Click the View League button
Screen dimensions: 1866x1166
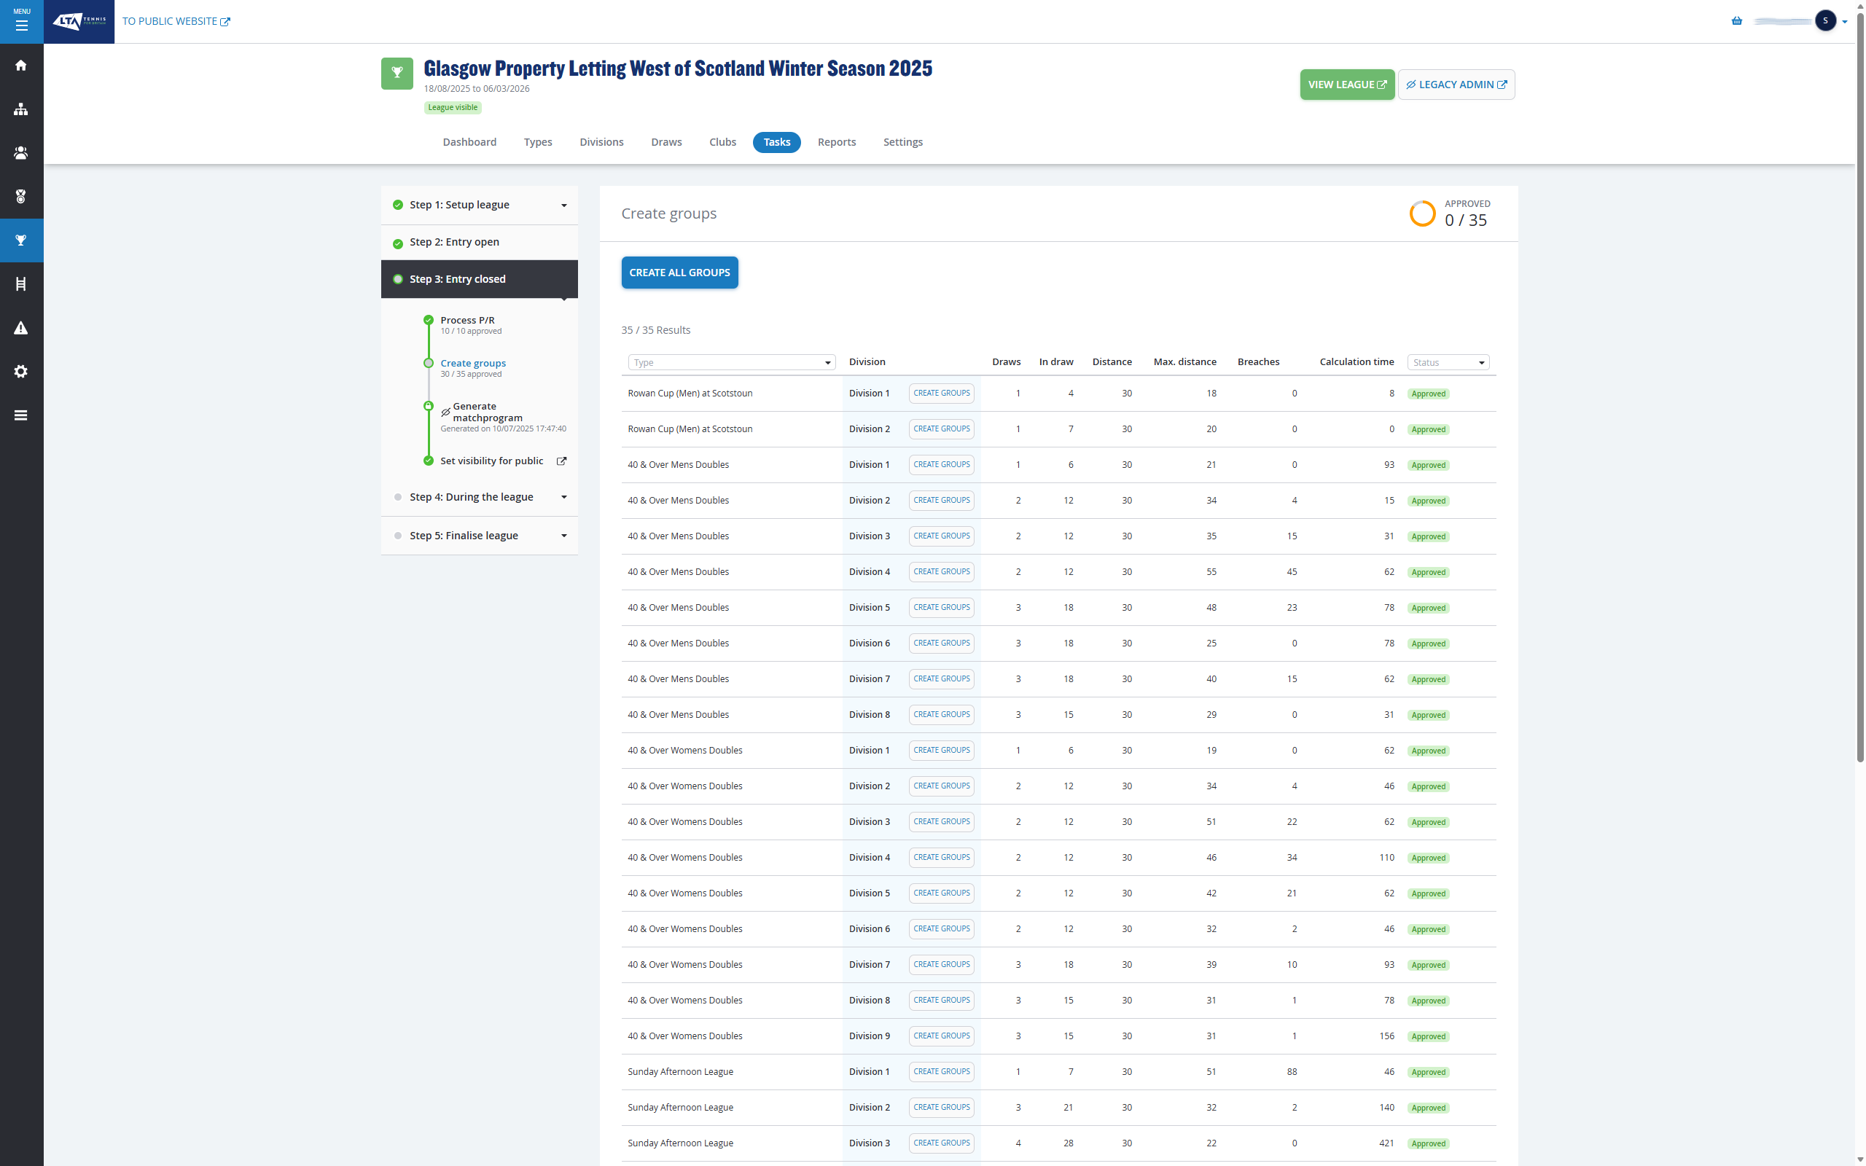coord(1346,85)
